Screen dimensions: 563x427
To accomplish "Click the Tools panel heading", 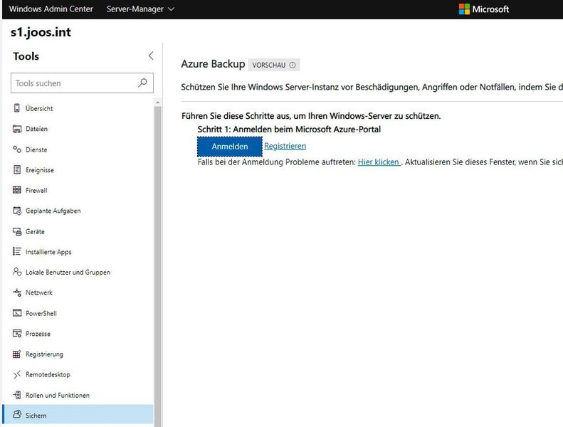I will click(26, 56).
